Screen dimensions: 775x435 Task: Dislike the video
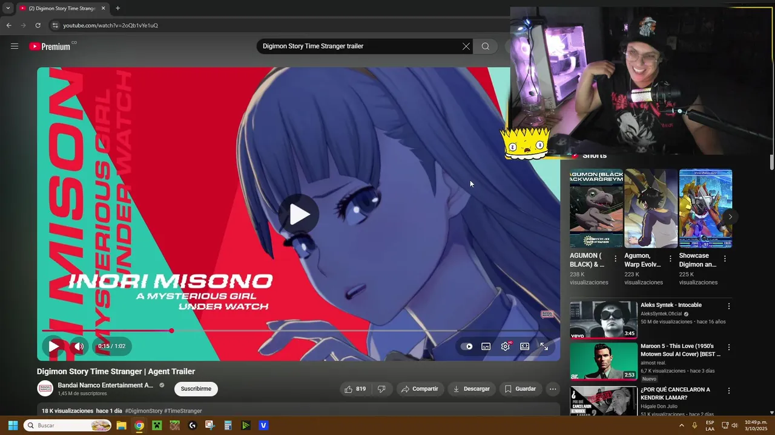pos(381,389)
